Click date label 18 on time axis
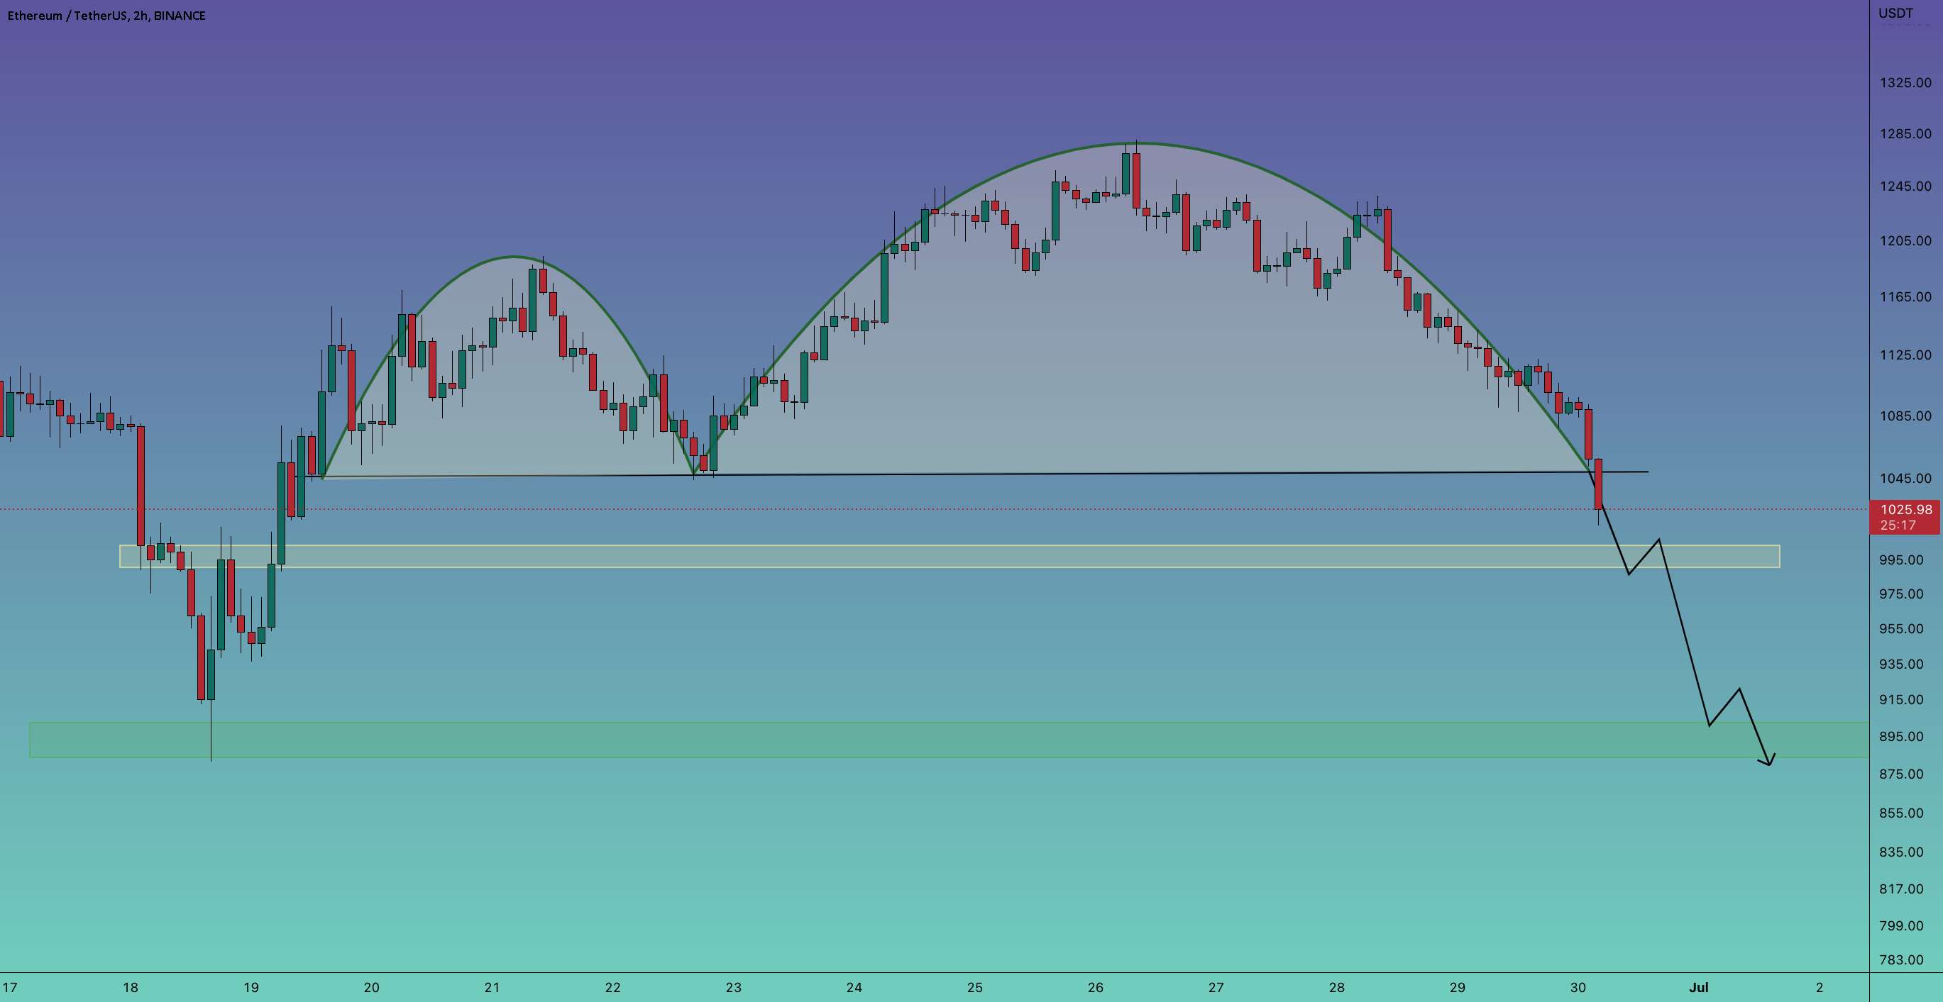Viewport: 1943px width, 1002px height. click(130, 987)
